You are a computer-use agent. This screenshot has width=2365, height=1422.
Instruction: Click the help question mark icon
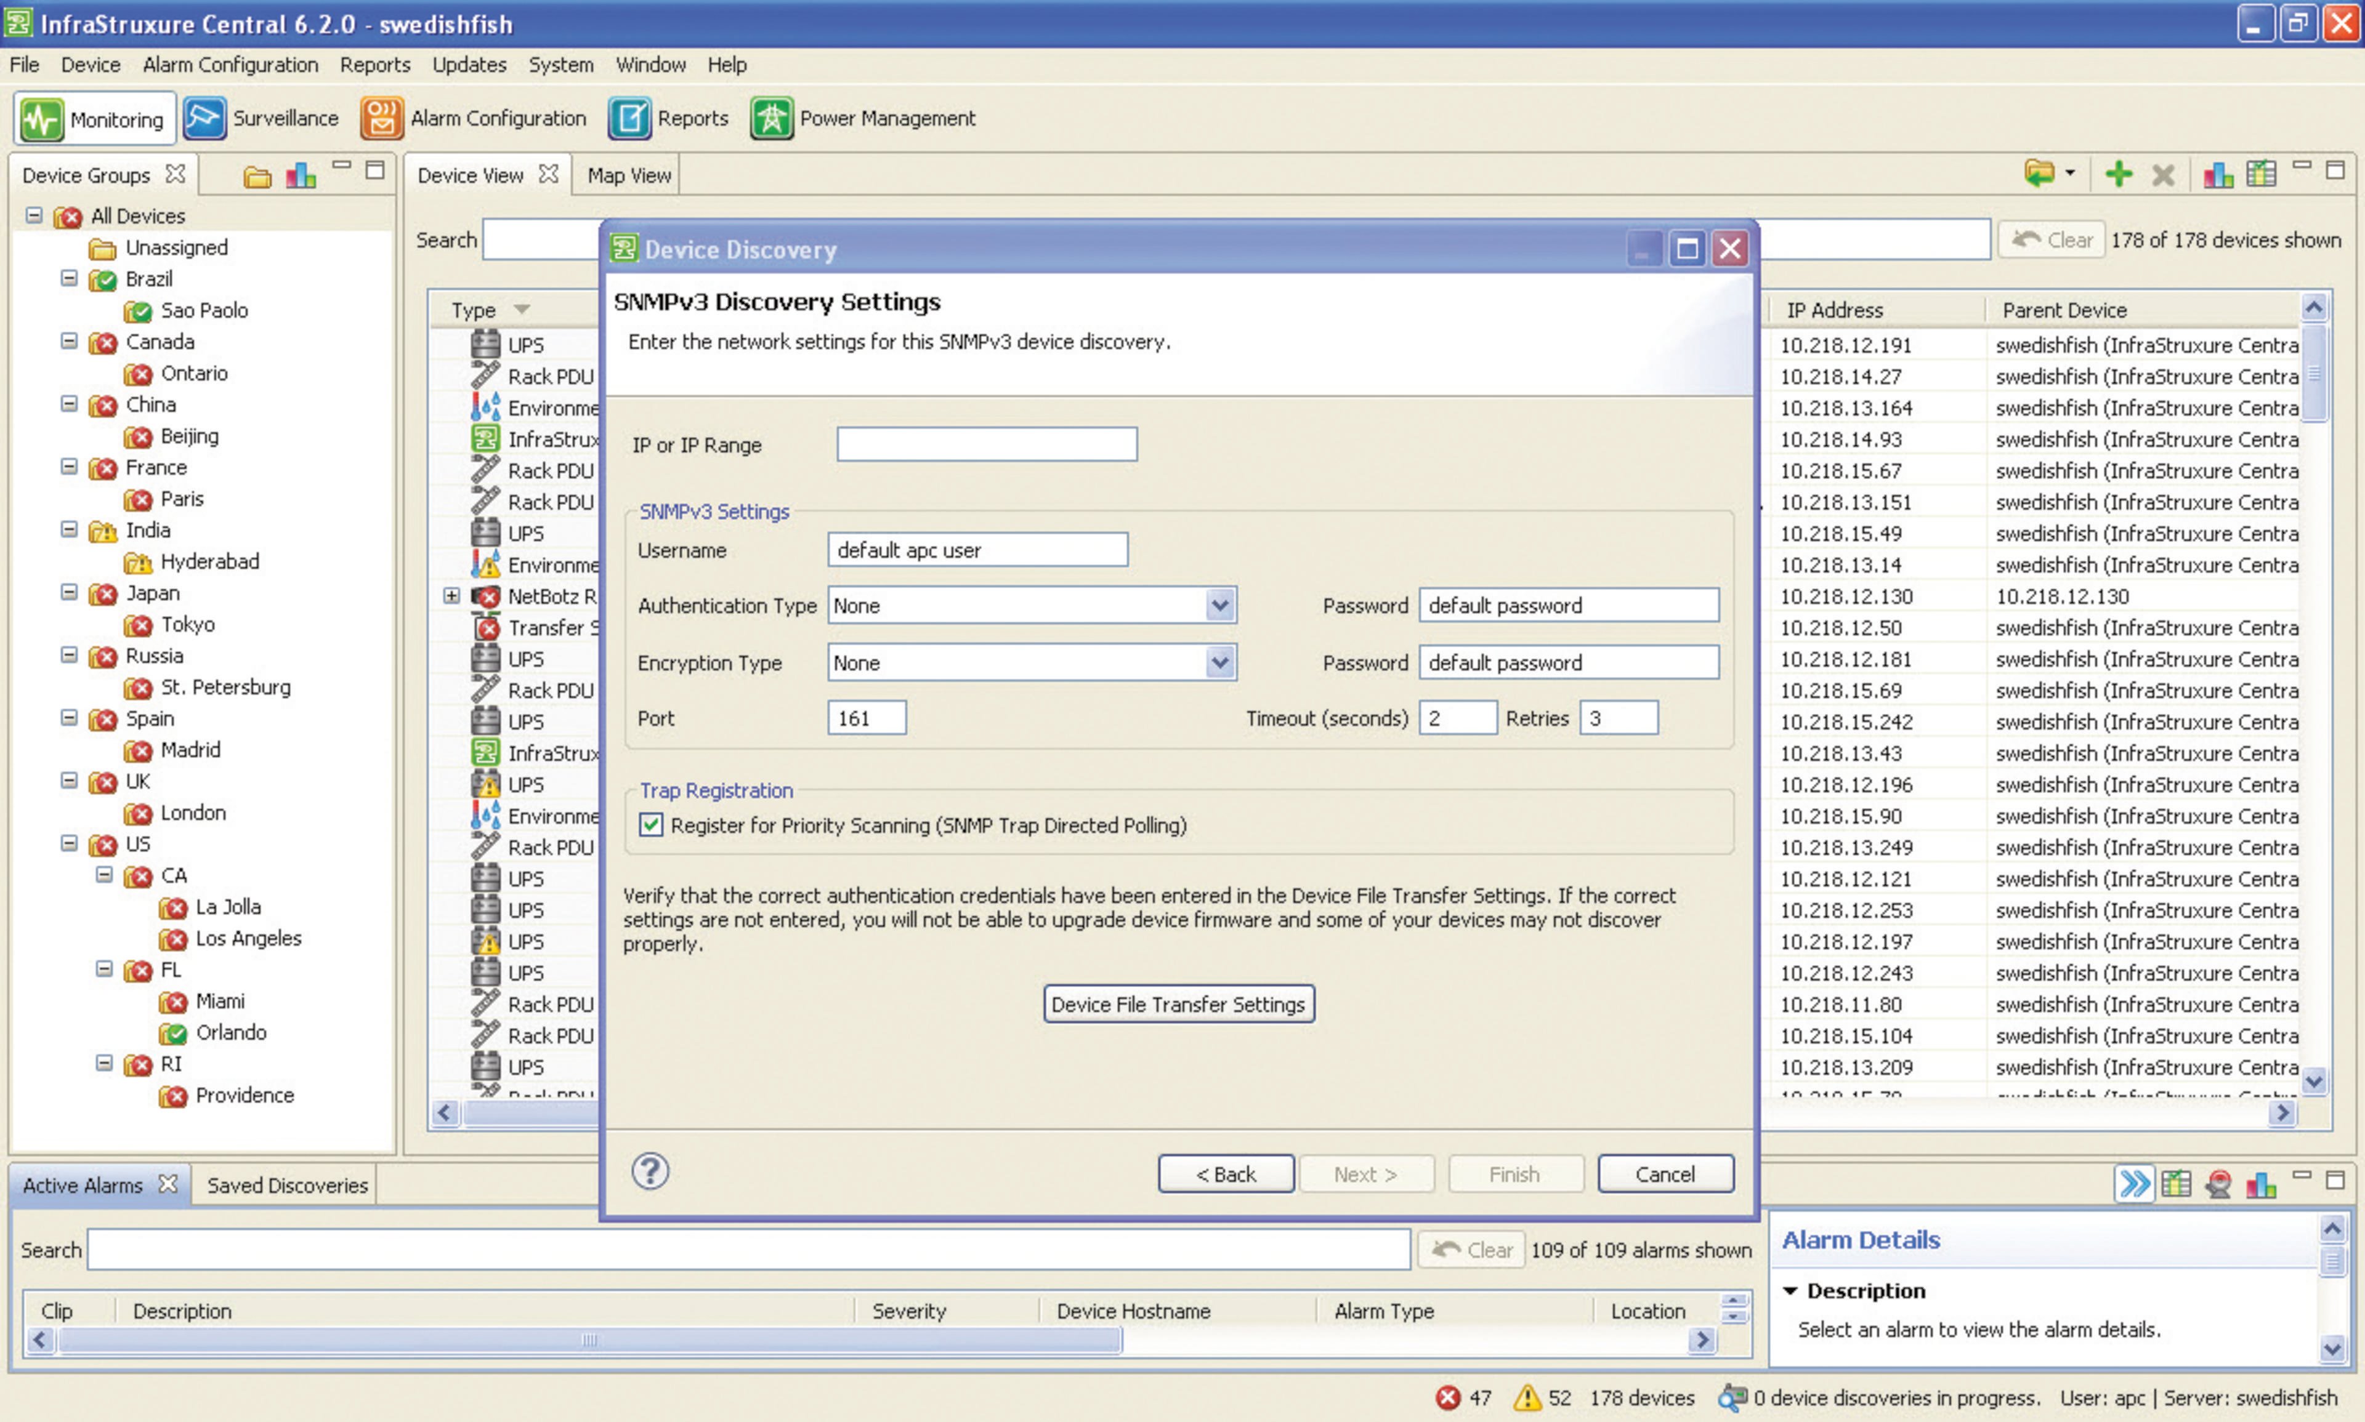tap(650, 1171)
